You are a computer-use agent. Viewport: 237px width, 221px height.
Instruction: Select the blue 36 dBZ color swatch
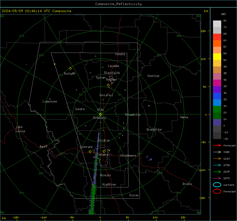217,96
